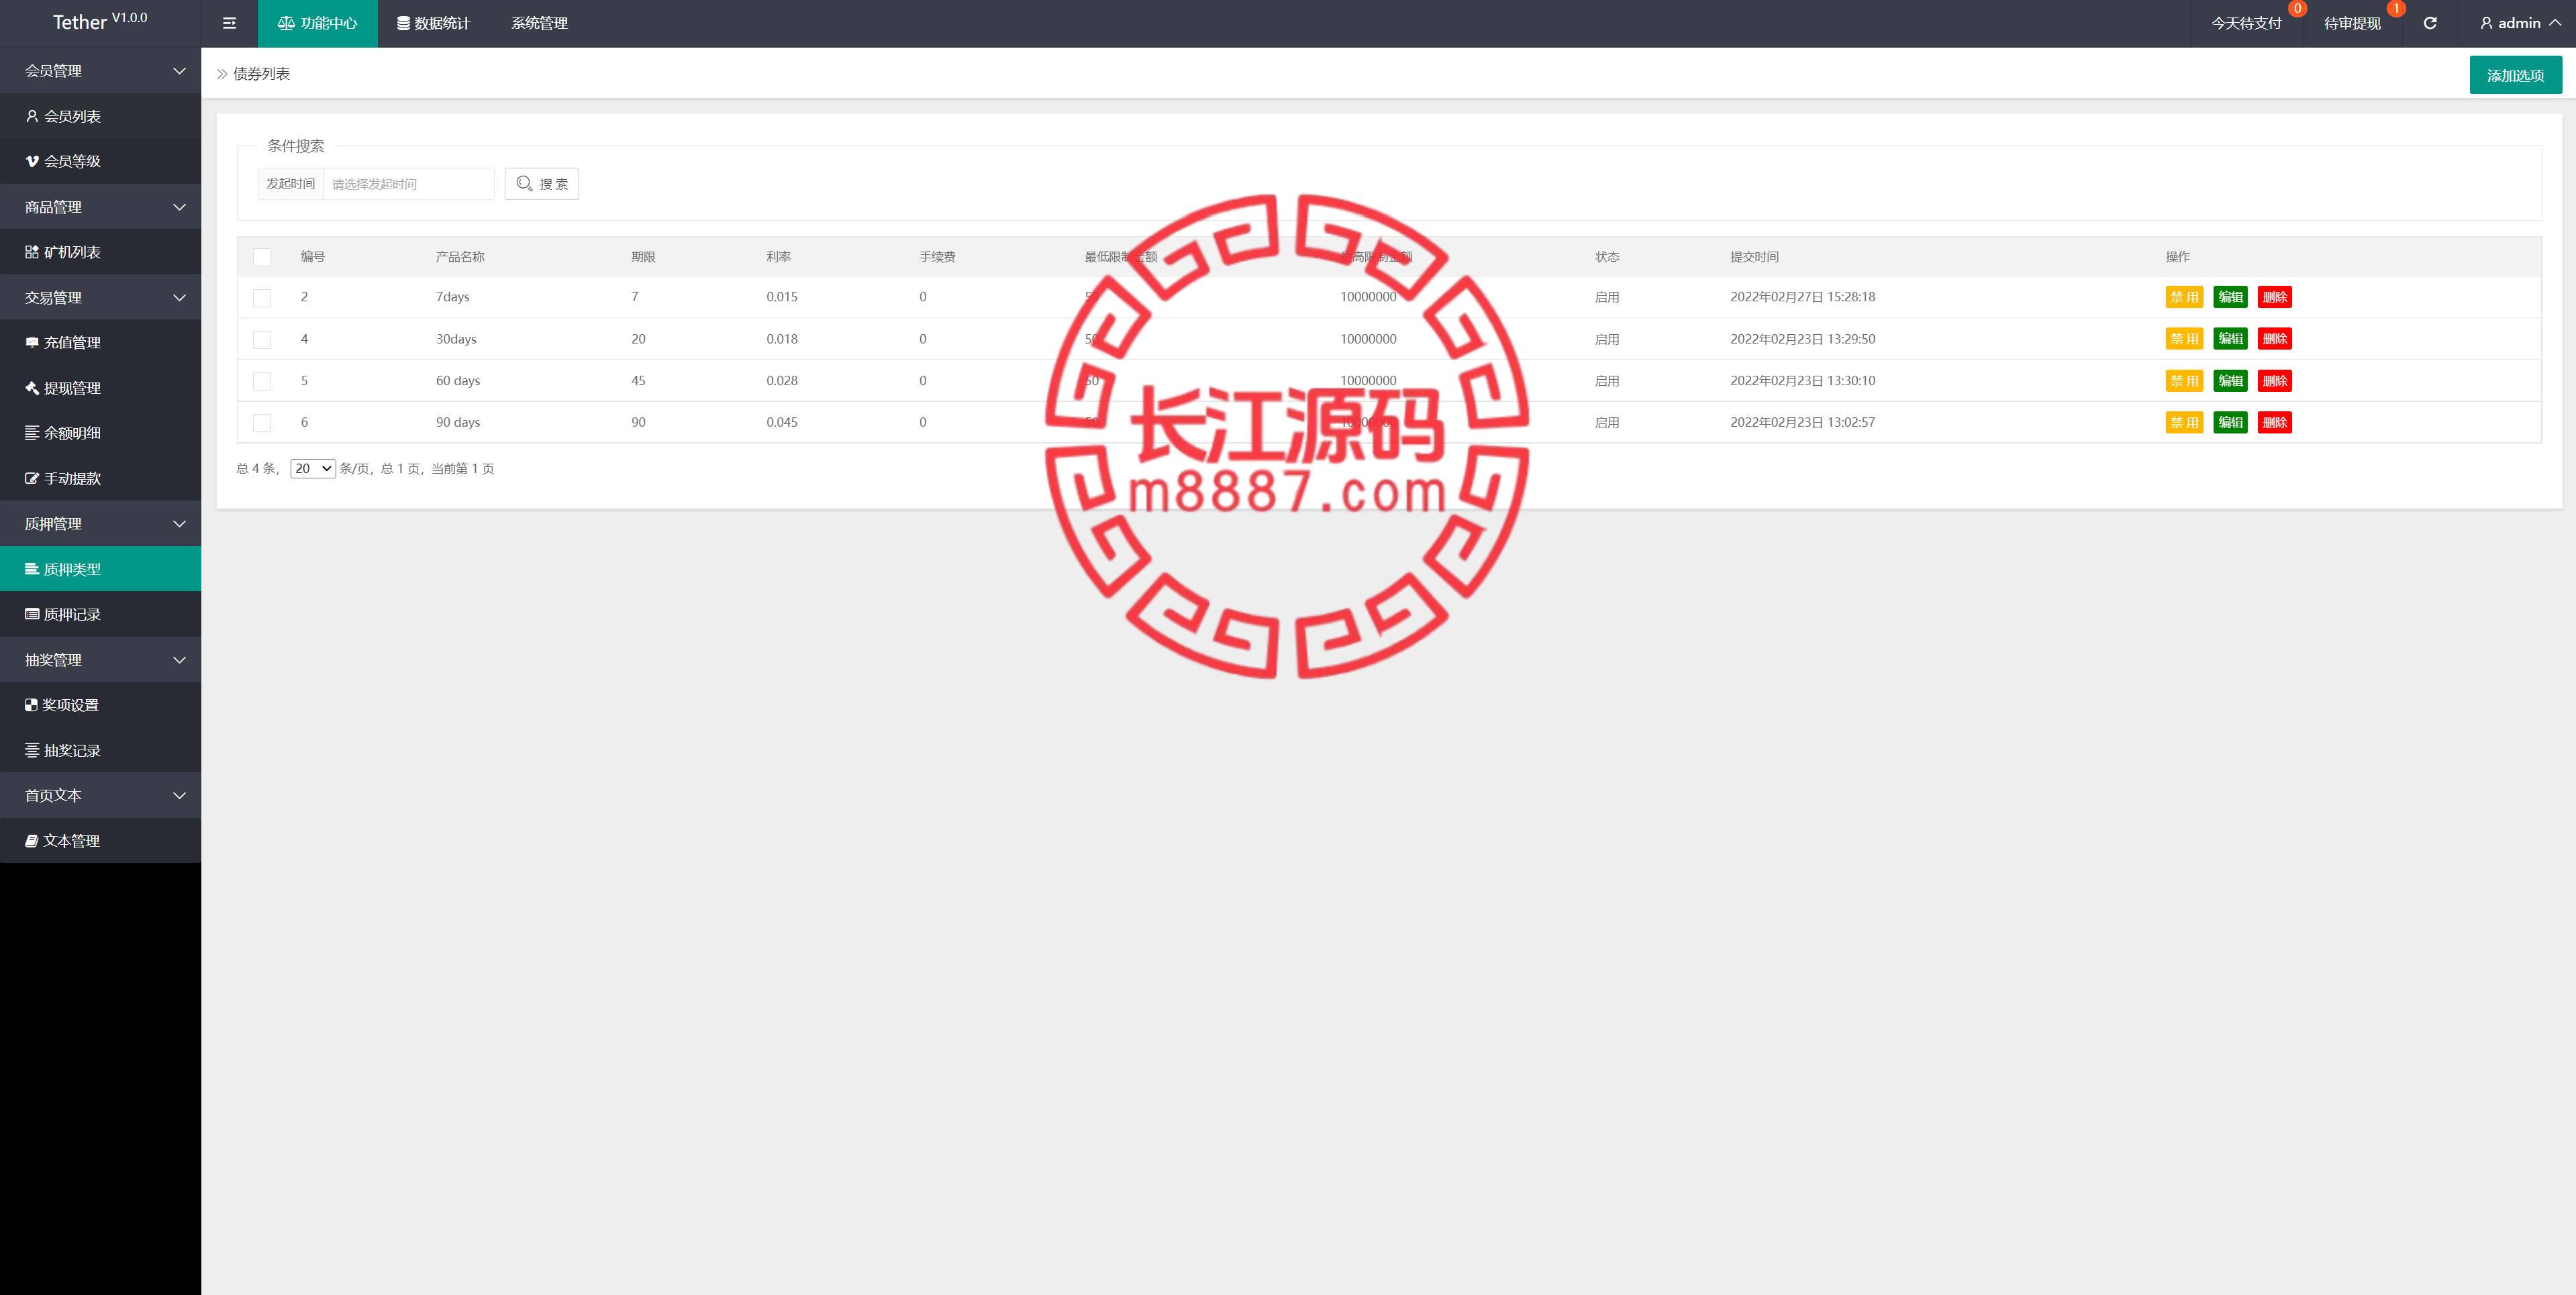
Task: Click 删除 for the 60 days row
Action: (x=2275, y=381)
